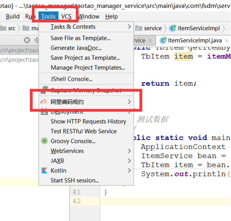The height and width of the screenshot is (221, 231).
Task: Click the Kotlin logo icon
Action: [x=44, y=171]
